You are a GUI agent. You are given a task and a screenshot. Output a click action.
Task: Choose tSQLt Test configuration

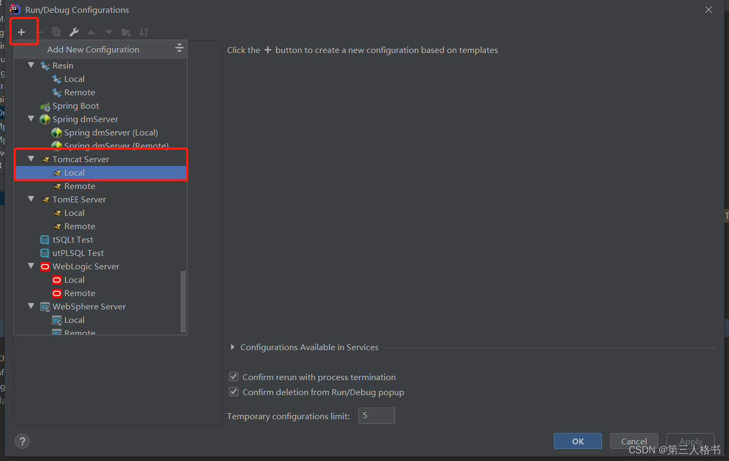[x=73, y=240]
